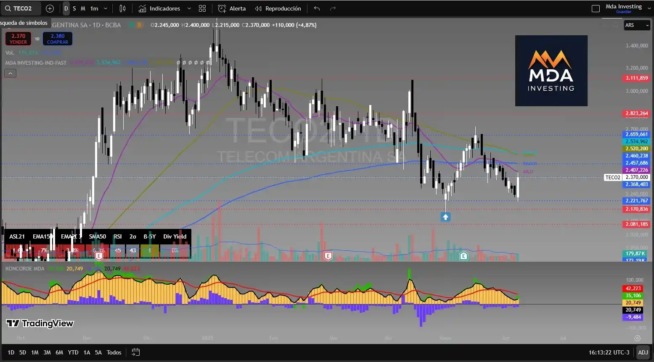The height and width of the screenshot is (362, 654).
Task: Click the 2.520,200 olive price label
Action: point(636,149)
